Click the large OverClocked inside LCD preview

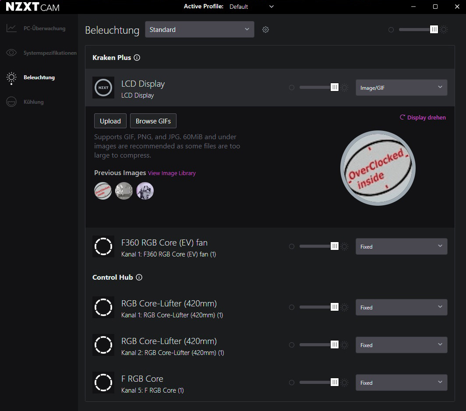pyautogui.click(x=378, y=168)
